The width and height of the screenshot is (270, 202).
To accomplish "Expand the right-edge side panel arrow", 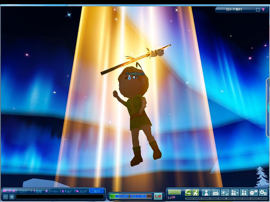I will point(268,108).
